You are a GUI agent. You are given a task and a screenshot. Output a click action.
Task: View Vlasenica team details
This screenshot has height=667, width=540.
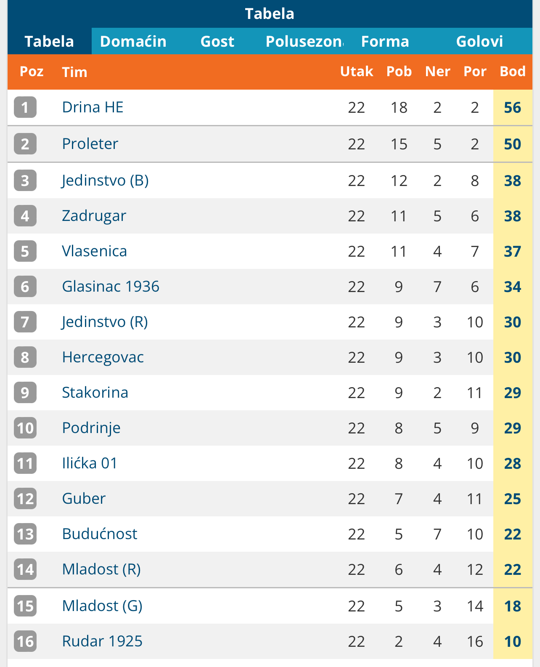tap(94, 251)
